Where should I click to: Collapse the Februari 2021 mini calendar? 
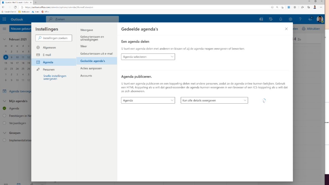[x=4, y=39]
